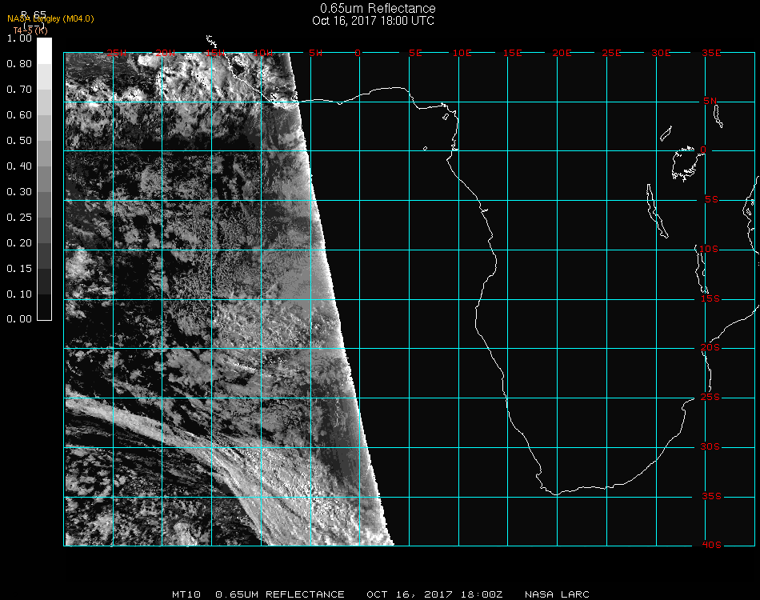Click the 25W longitude label
760x600 pixels.
[116, 53]
